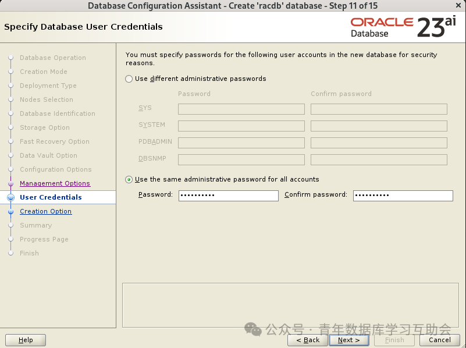Click the 'Finish' step label in sidebar
Screen dimensions: 466x348
coord(29,253)
